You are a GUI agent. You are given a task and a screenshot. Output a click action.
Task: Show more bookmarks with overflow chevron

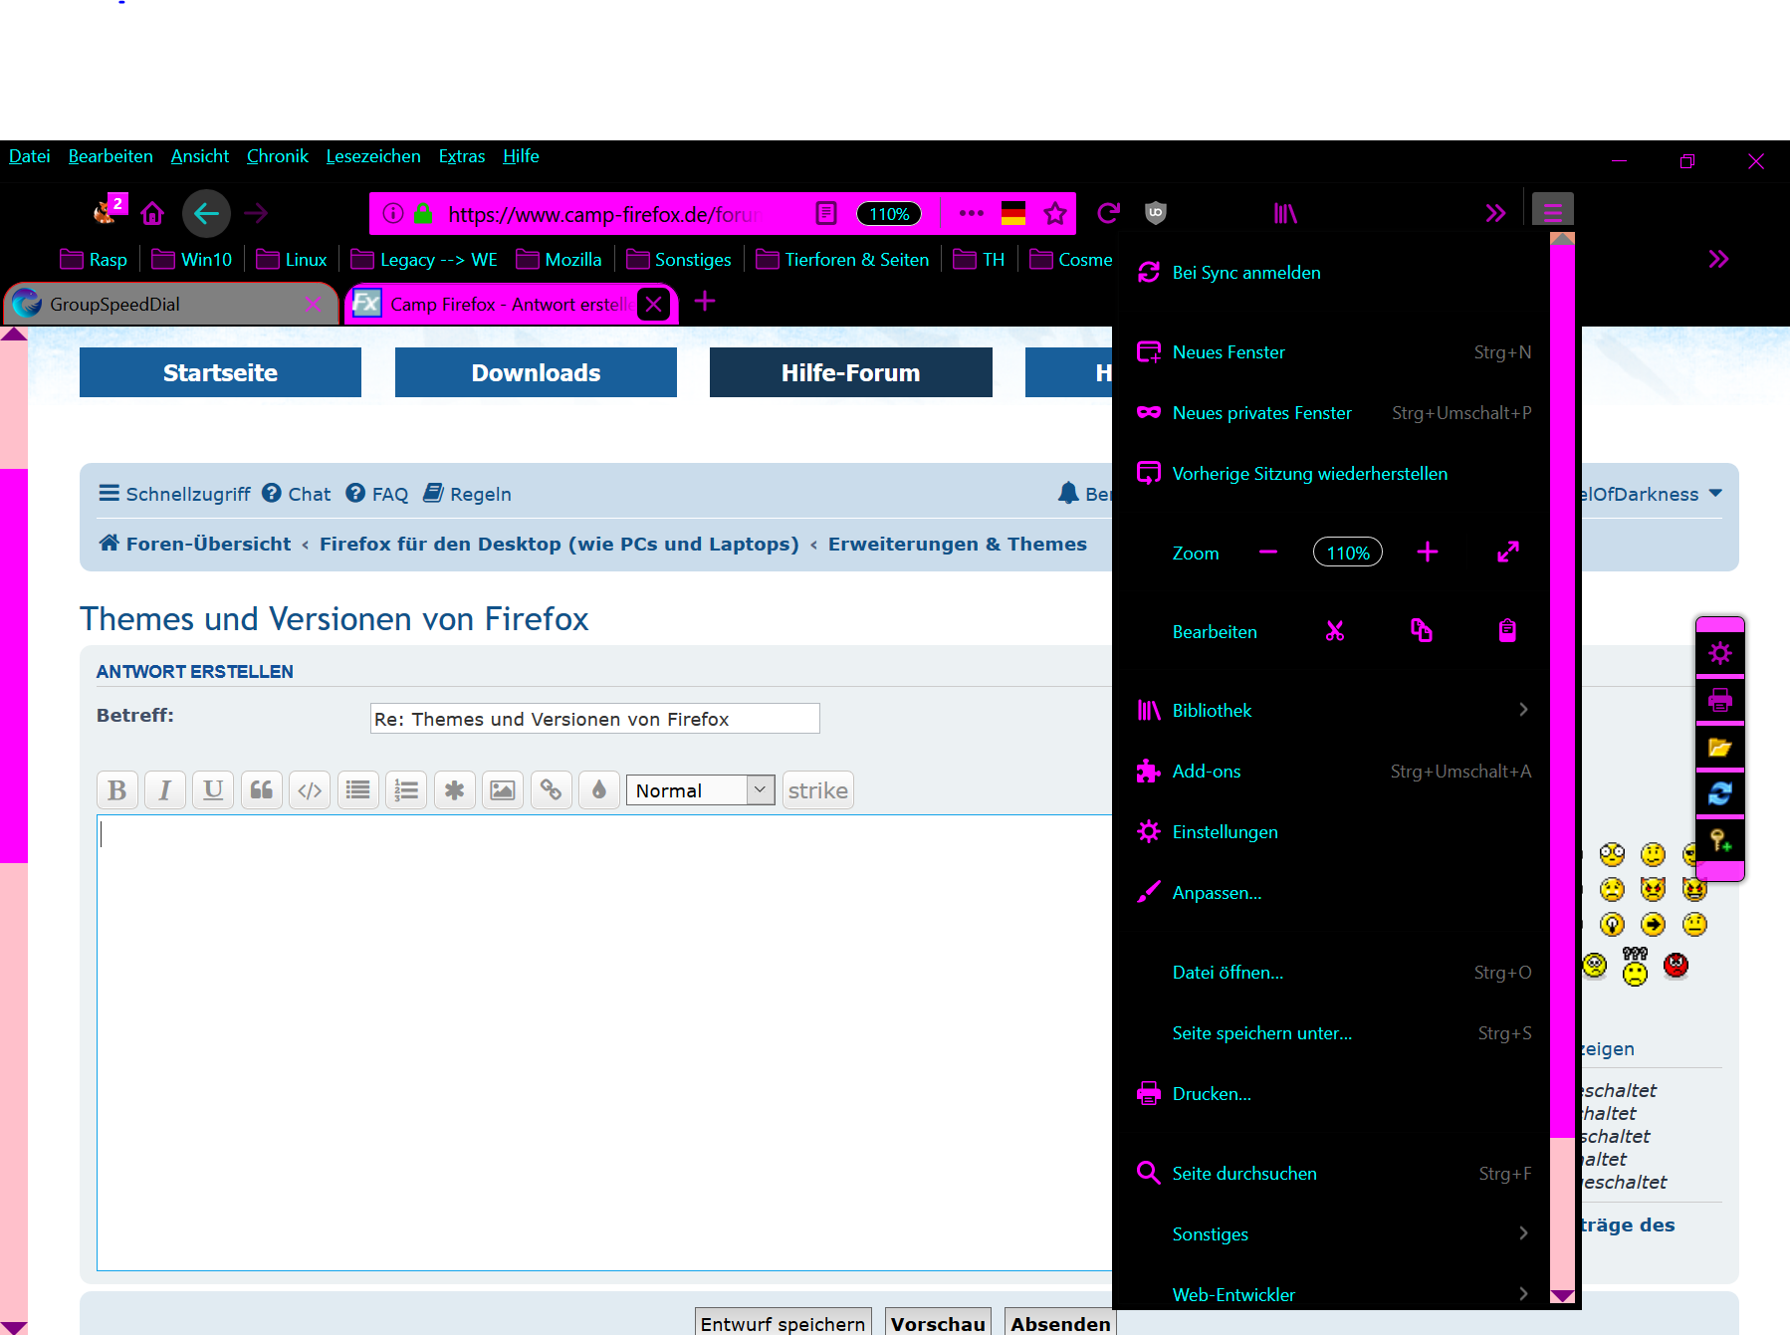coord(1718,260)
